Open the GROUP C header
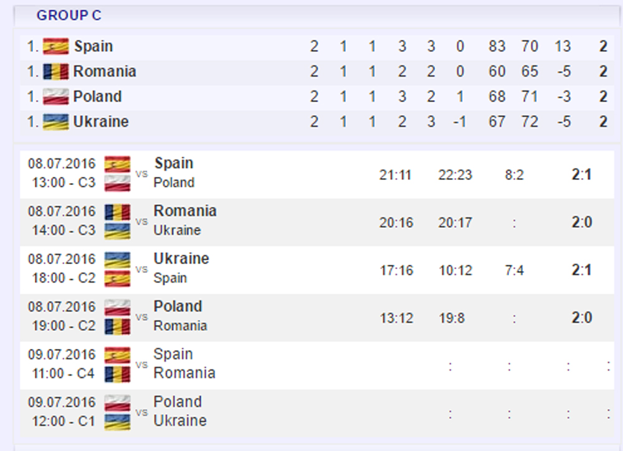623x451 pixels. coord(69,16)
